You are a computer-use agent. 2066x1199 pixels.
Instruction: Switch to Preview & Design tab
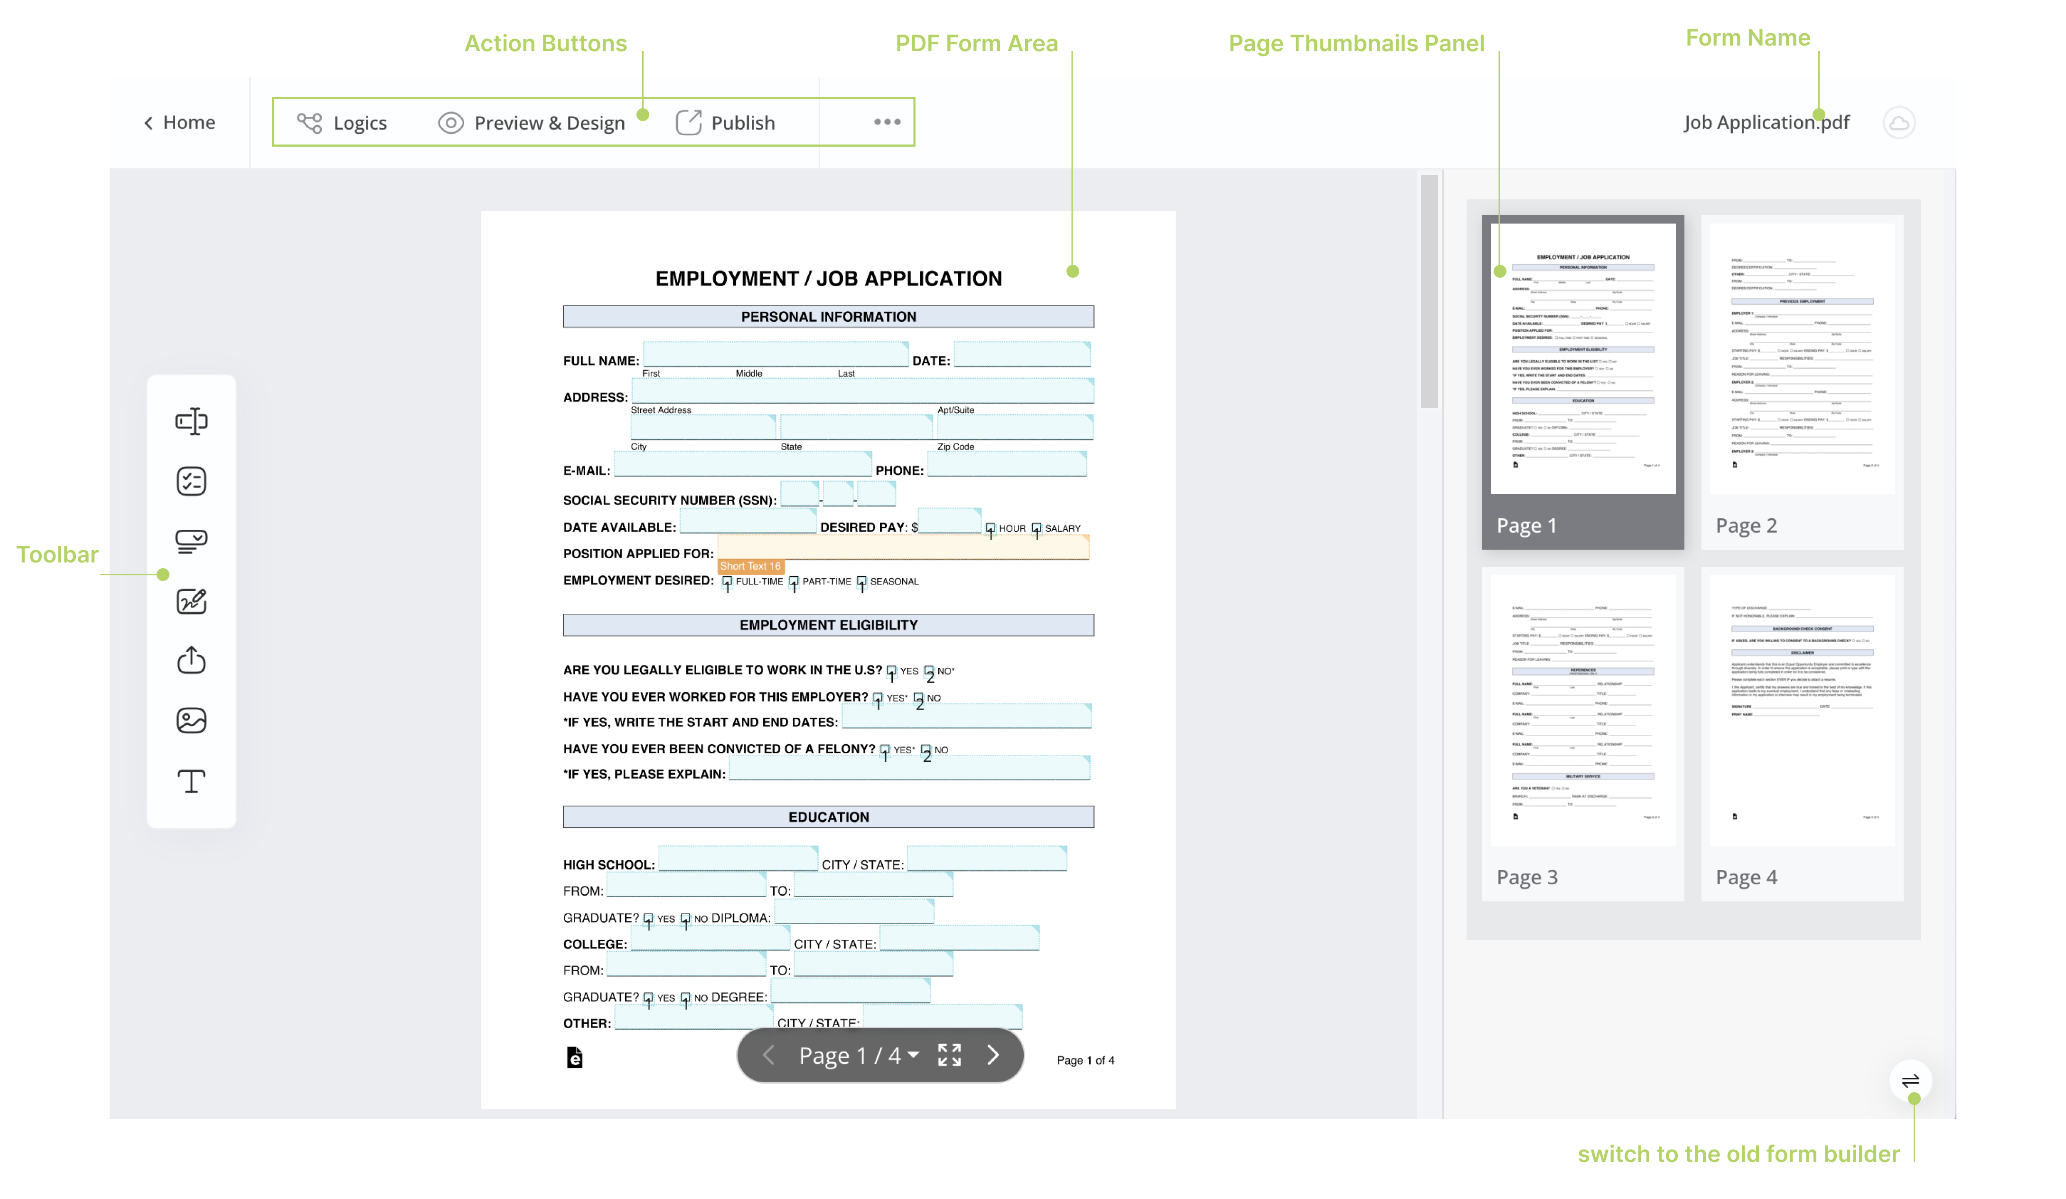[549, 122]
